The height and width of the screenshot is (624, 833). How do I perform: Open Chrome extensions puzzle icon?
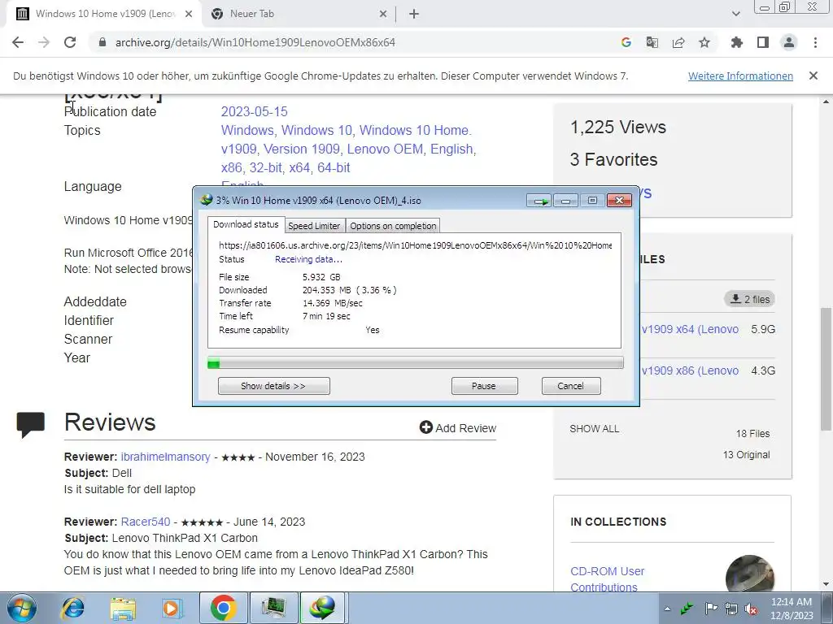point(736,42)
